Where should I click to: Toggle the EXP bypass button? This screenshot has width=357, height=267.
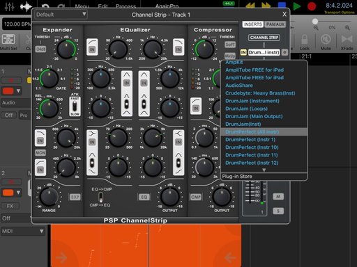75,197
